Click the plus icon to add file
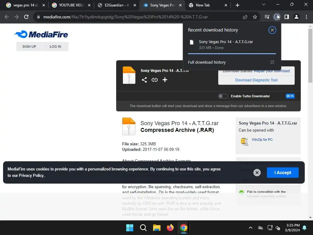This screenshot has height=235, width=313. [165, 80]
